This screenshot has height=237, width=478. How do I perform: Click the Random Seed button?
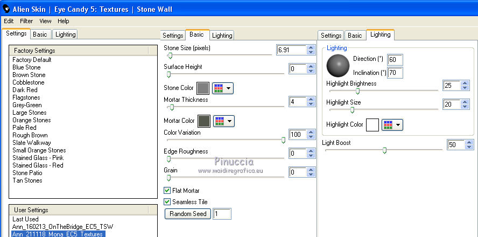point(188,214)
